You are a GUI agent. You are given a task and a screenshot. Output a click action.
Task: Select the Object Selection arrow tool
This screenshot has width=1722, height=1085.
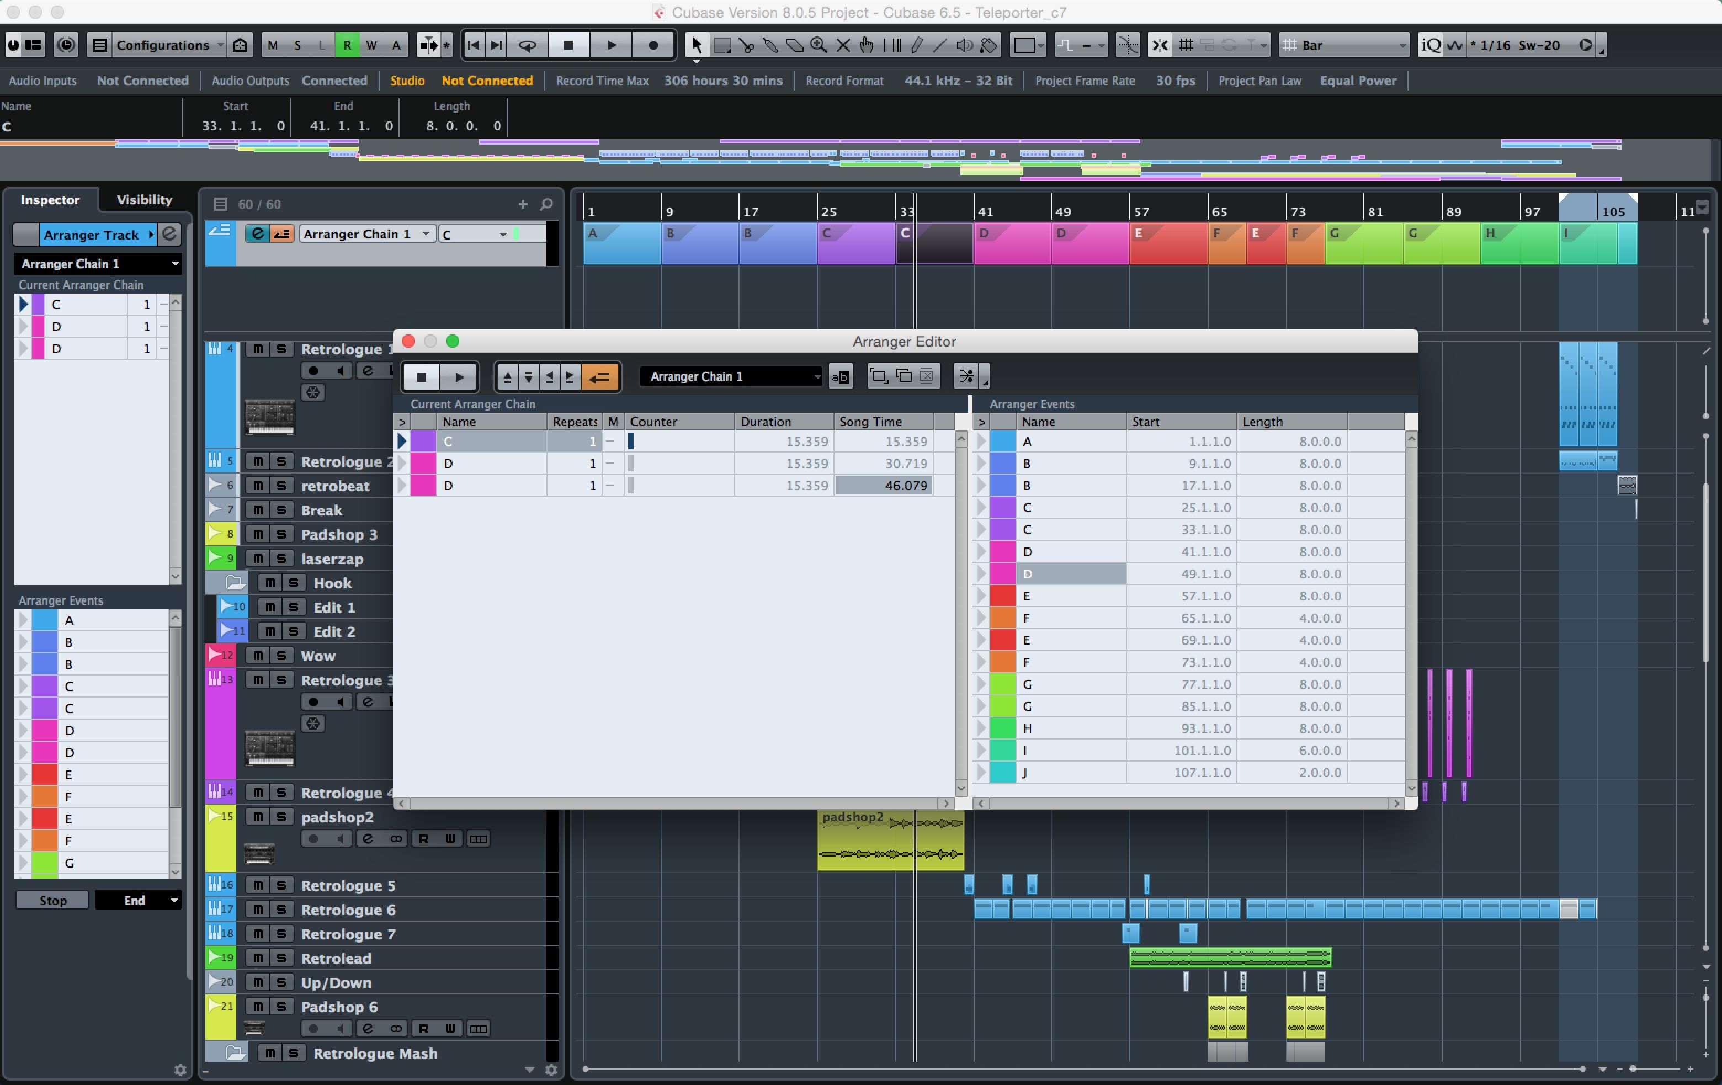tap(697, 45)
